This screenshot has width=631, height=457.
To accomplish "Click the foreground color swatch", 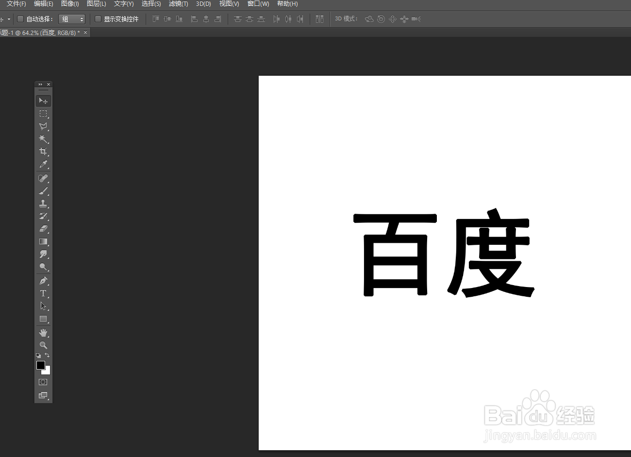I will coord(41,365).
